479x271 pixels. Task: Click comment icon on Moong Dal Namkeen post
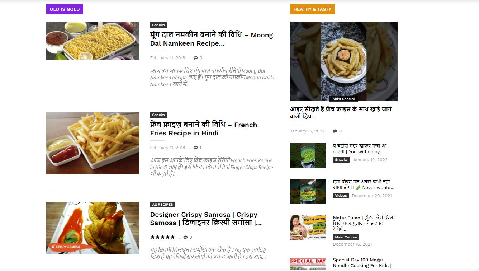195,58
